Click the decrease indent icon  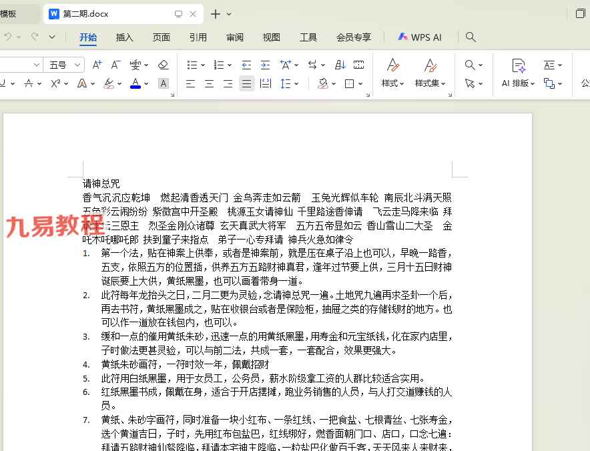click(x=246, y=65)
